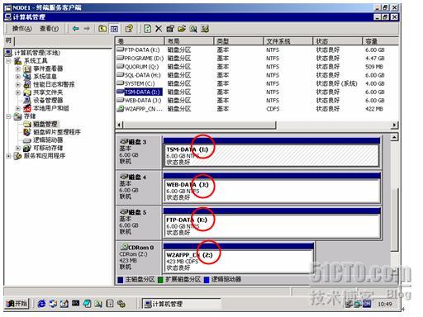Select 设备管理器 in the tree

point(48,101)
